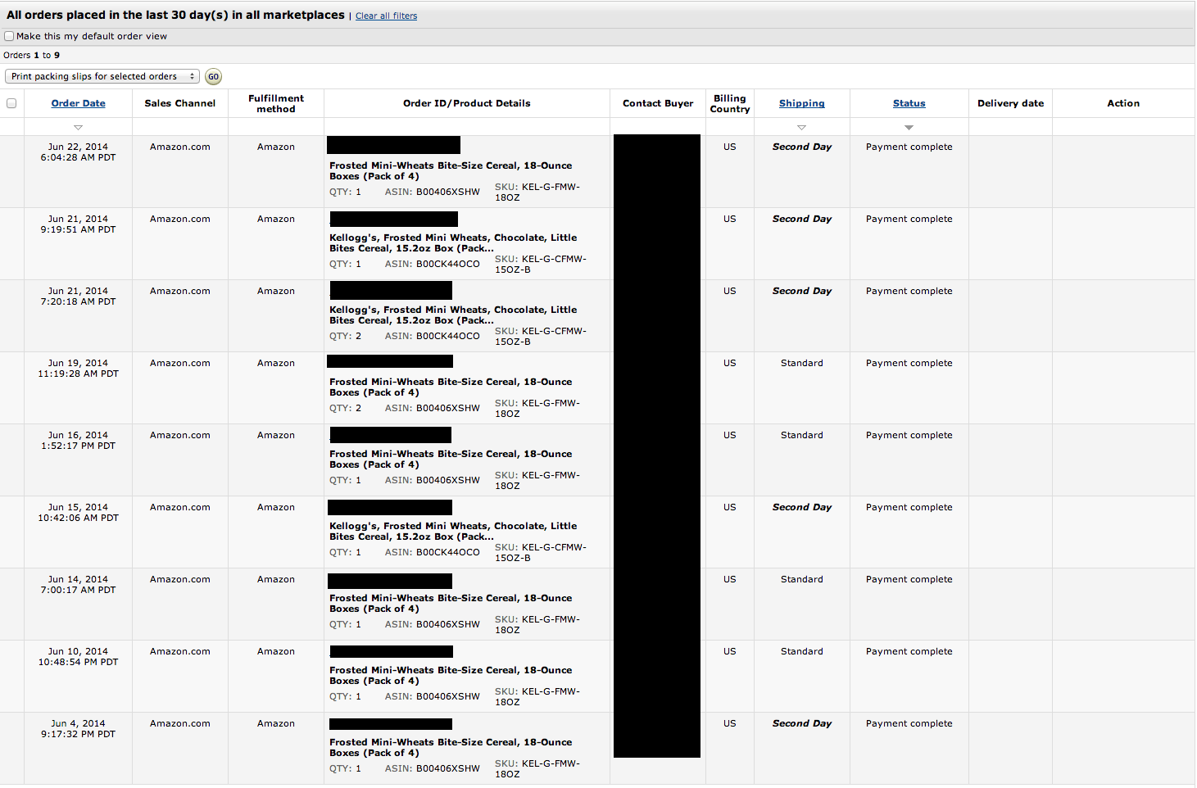Toggle the select-all orders checkbox
Viewport: 1197px width, 788px height.
(11, 103)
